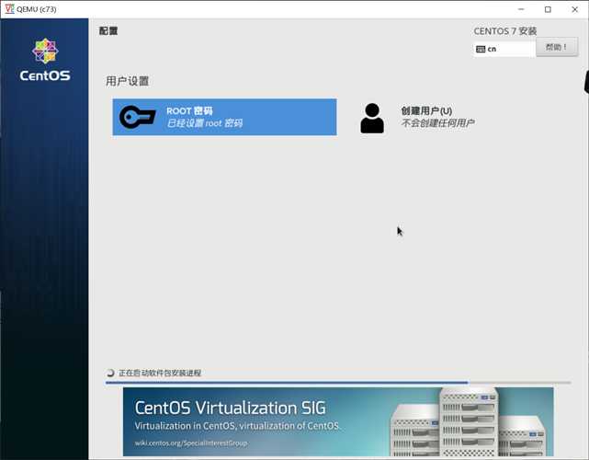This screenshot has height=460, width=589.
Task: Click the CentOS logo in sidebar
Action: [x=45, y=60]
